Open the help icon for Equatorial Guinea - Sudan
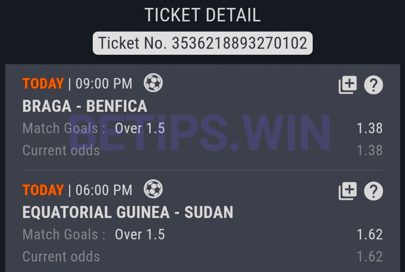Screen dimensions: 405x272 click(x=373, y=191)
